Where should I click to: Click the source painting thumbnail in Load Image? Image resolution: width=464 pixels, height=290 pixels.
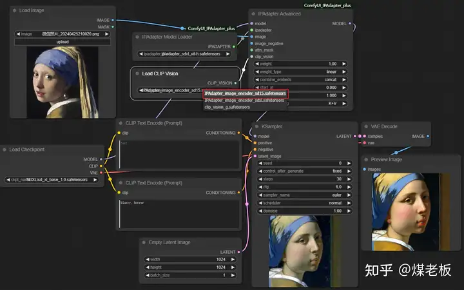tap(63, 82)
